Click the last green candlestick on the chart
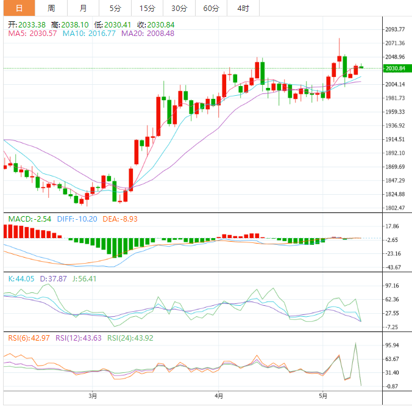Screen dimensions: 412x409 [361, 67]
